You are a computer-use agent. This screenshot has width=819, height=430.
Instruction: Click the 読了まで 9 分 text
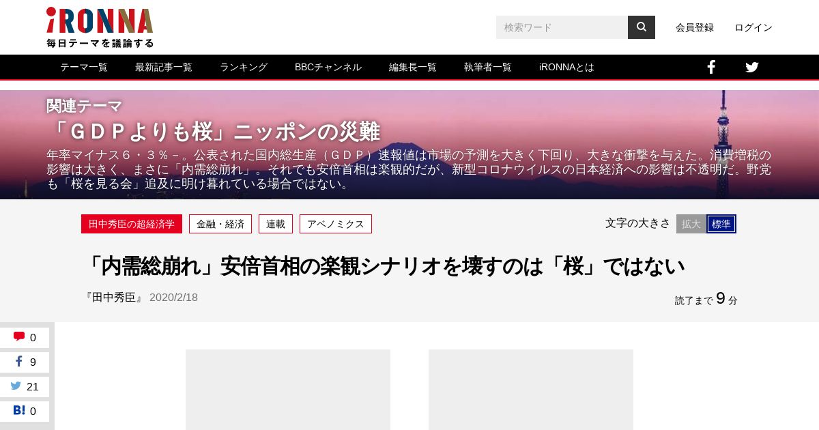(706, 299)
